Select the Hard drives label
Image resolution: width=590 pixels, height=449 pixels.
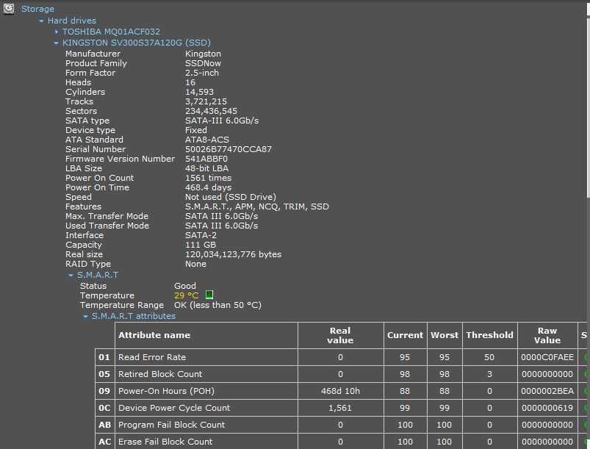(x=71, y=21)
